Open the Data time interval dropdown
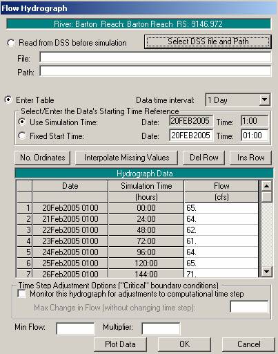278x354 pixels. click(x=265, y=100)
